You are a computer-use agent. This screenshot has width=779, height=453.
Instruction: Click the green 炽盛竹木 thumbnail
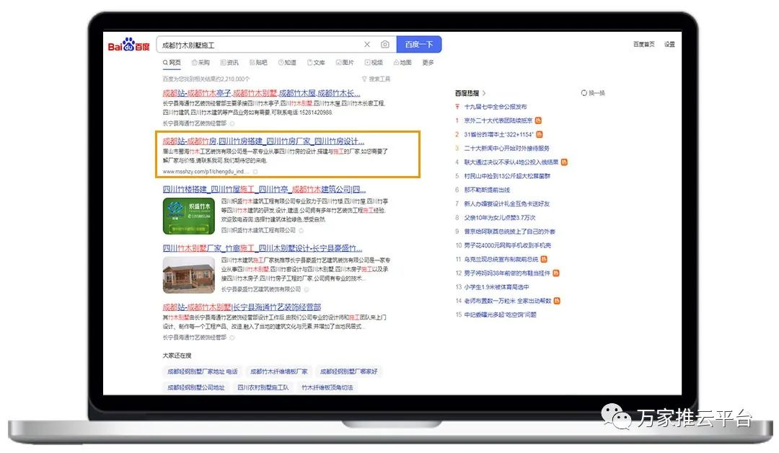[x=189, y=216]
